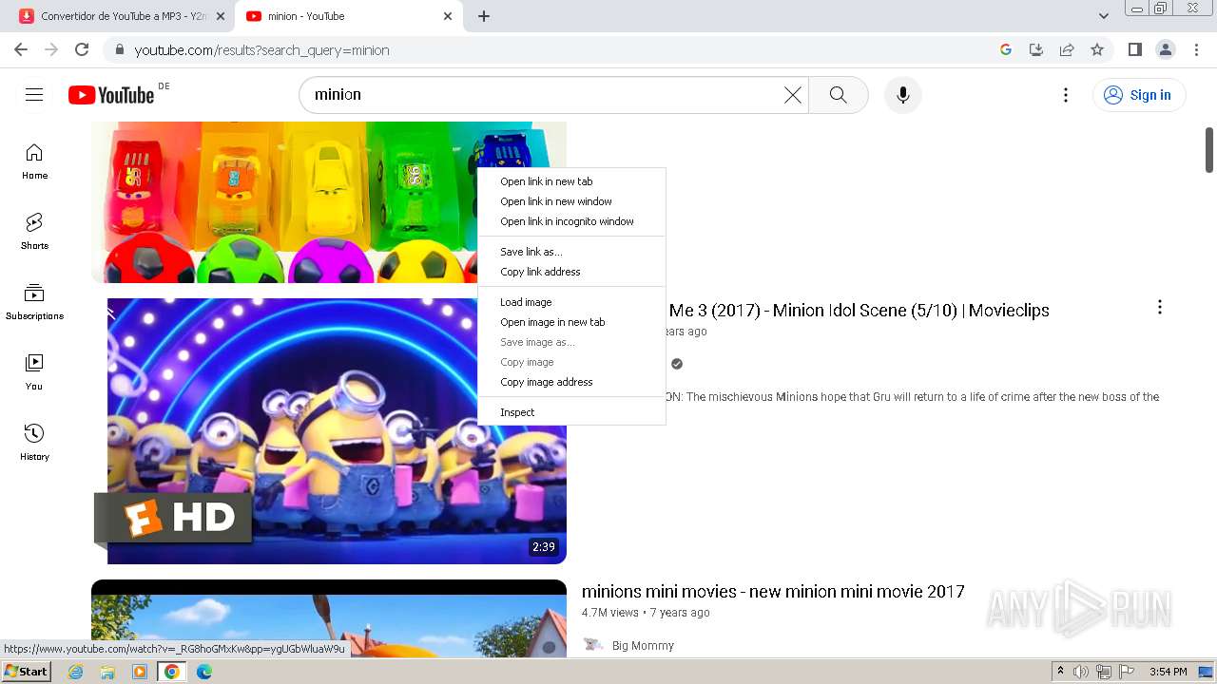
Task: Go to Home in sidebar
Action: [x=34, y=162]
